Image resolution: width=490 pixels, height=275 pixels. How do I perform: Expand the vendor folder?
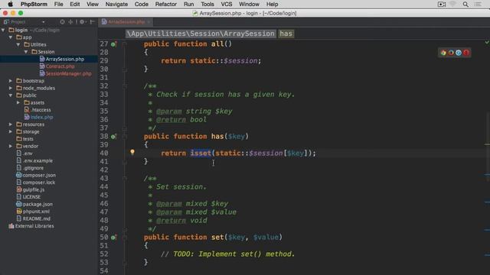pos(11,146)
